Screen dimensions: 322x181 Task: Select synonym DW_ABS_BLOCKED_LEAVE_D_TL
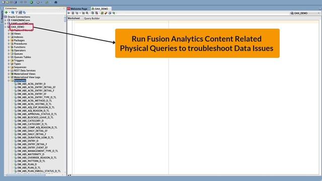[x=35, y=117]
